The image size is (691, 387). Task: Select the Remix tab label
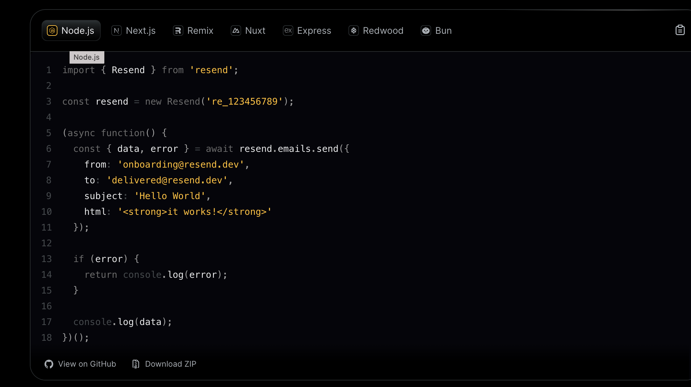200,31
